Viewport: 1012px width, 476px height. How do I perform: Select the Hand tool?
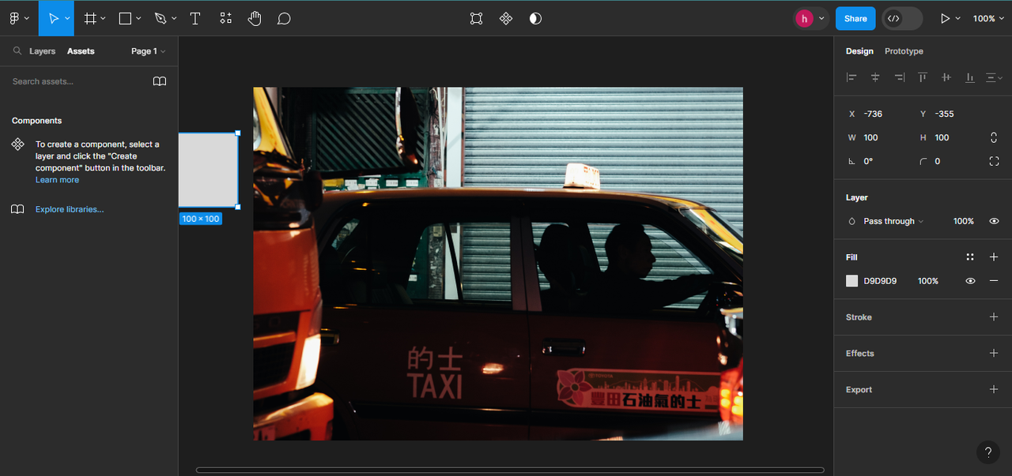pos(255,18)
